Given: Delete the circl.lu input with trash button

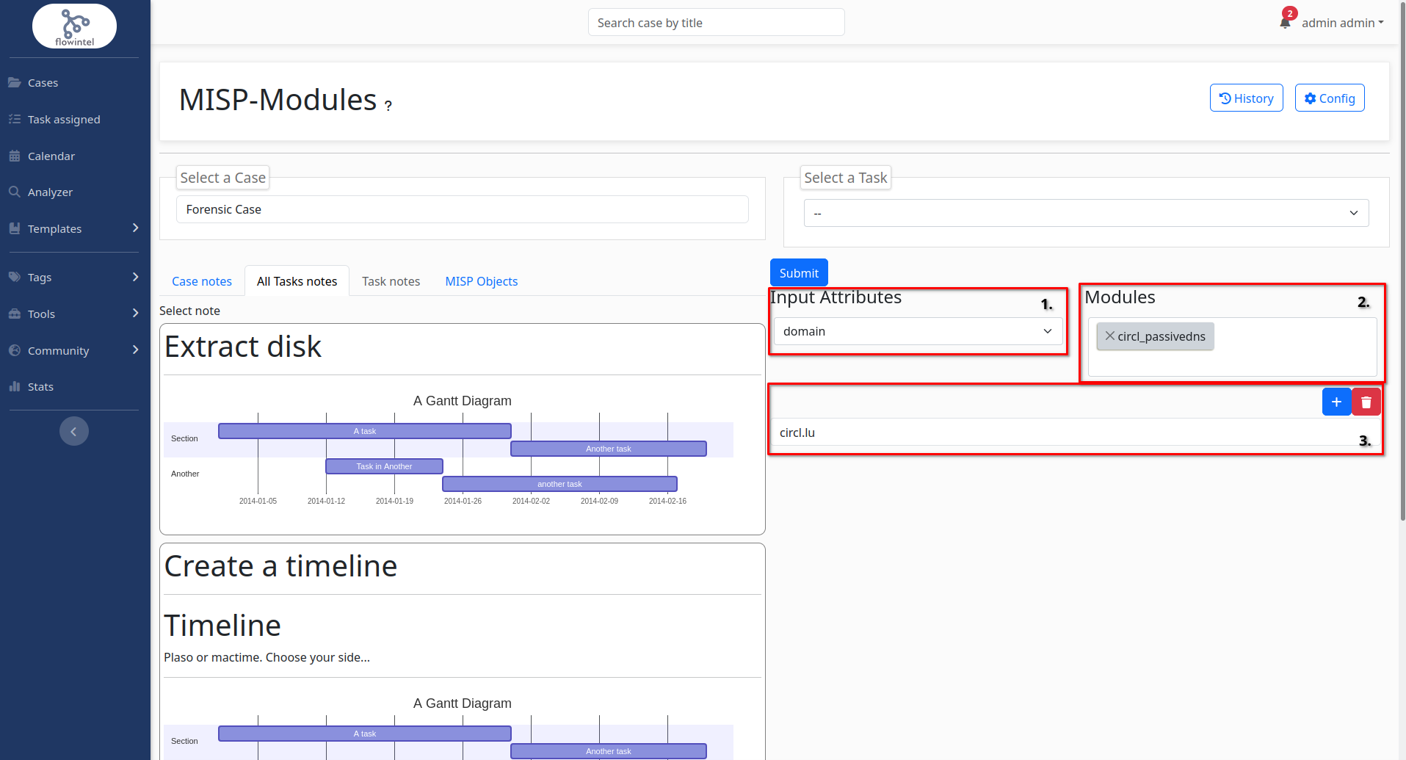Looking at the screenshot, I should point(1366,402).
